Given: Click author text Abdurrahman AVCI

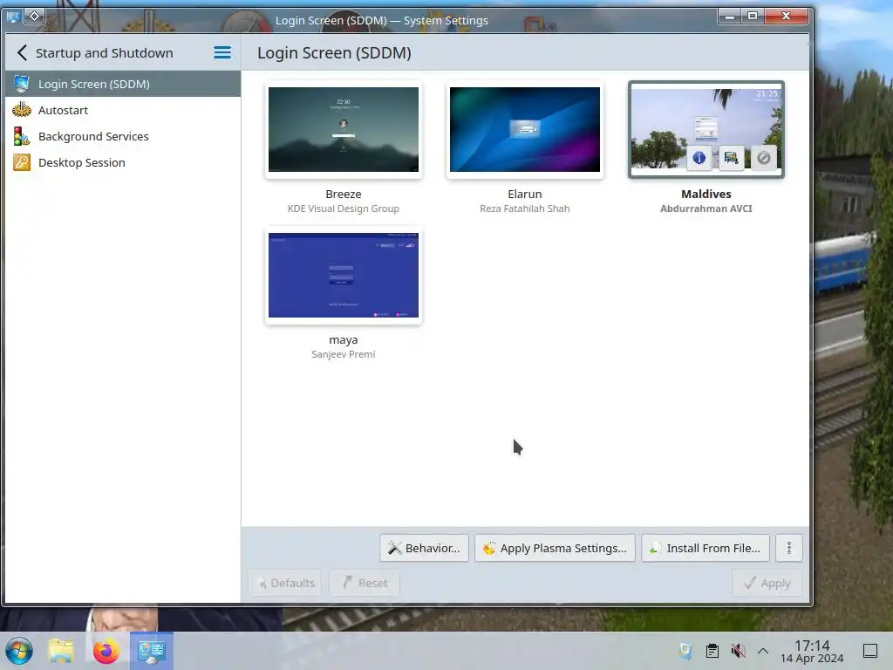Looking at the screenshot, I should (706, 209).
